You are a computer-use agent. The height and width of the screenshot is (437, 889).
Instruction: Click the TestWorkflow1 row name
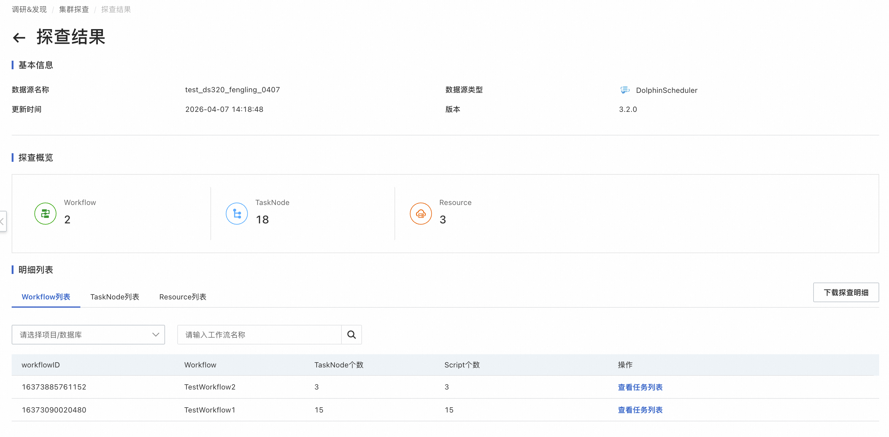(210, 410)
